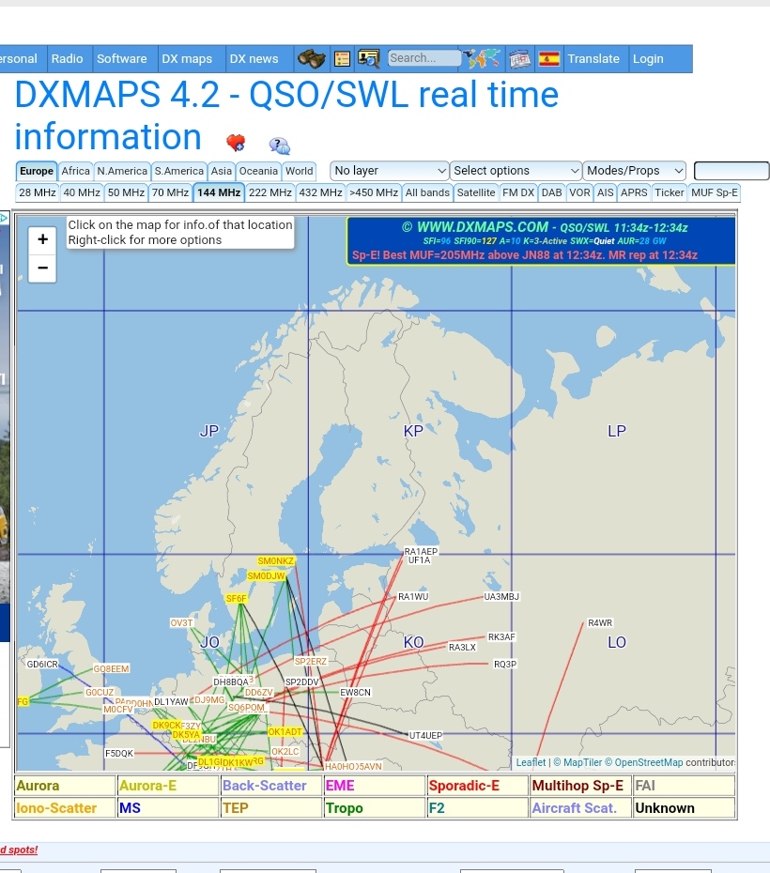The image size is (770, 873).
Task: Open the VOR tab
Action: click(579, 192)
